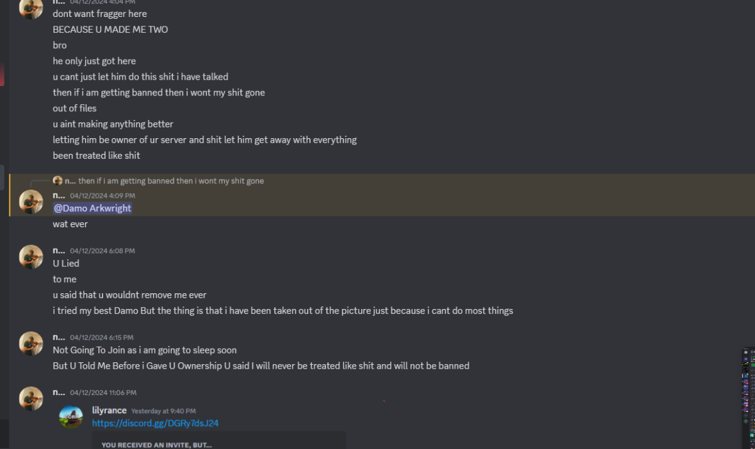
Task: Click the 04/12/2024 4:09 PM timestamp
Action: [x=102, y=196]
